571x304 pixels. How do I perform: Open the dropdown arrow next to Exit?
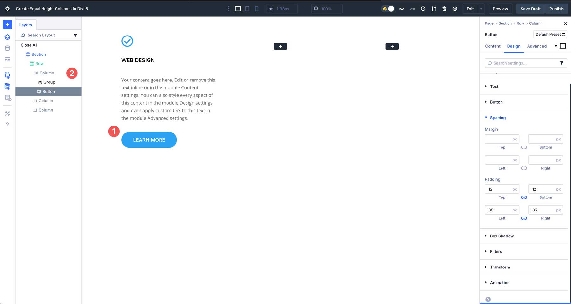coord(481,9)
